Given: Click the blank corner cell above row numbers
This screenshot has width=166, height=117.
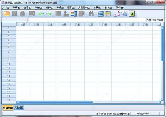Looking at the screenshot, I should (9, 24).
